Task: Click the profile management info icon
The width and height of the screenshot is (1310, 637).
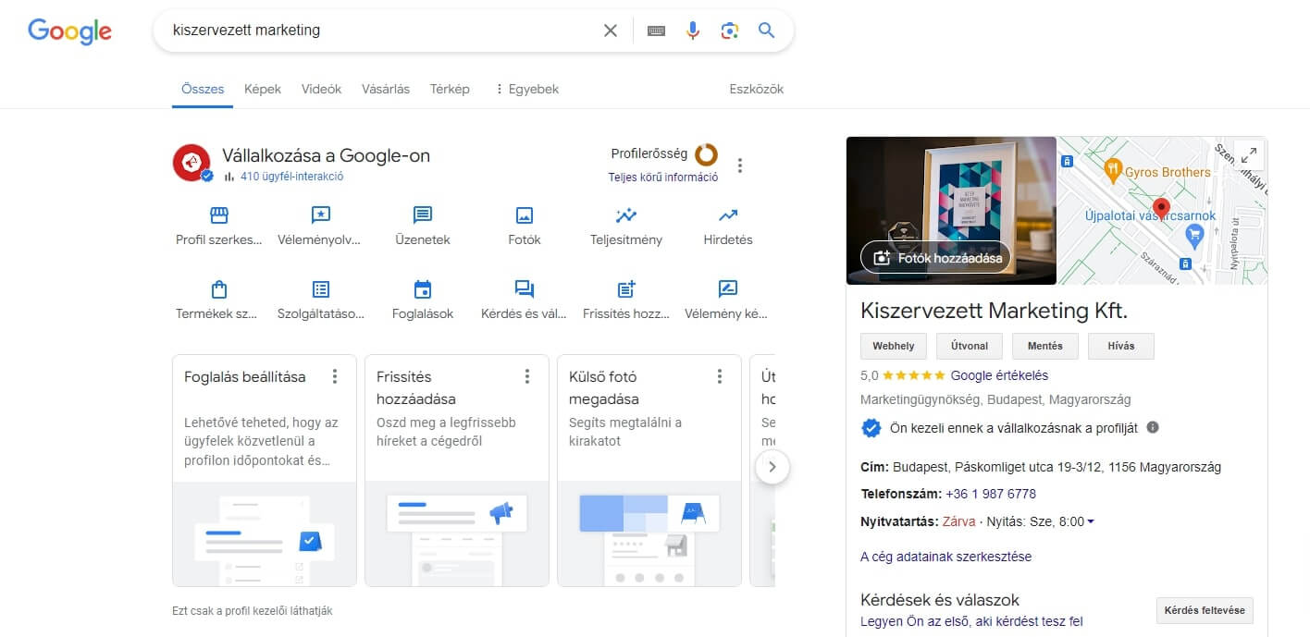Action: tap(1153, 427)
